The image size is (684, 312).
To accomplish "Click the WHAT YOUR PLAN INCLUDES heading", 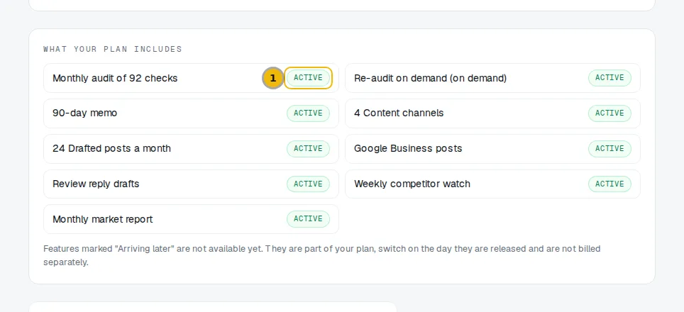I will tap(113, 49).
